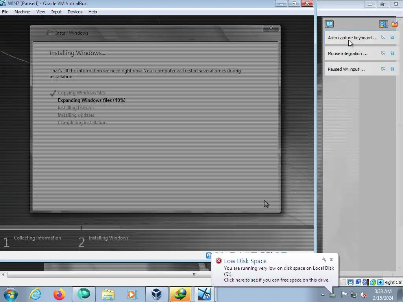403x302 pixels.
Task: Open the Windows Start menu
Action: [11, 294]
